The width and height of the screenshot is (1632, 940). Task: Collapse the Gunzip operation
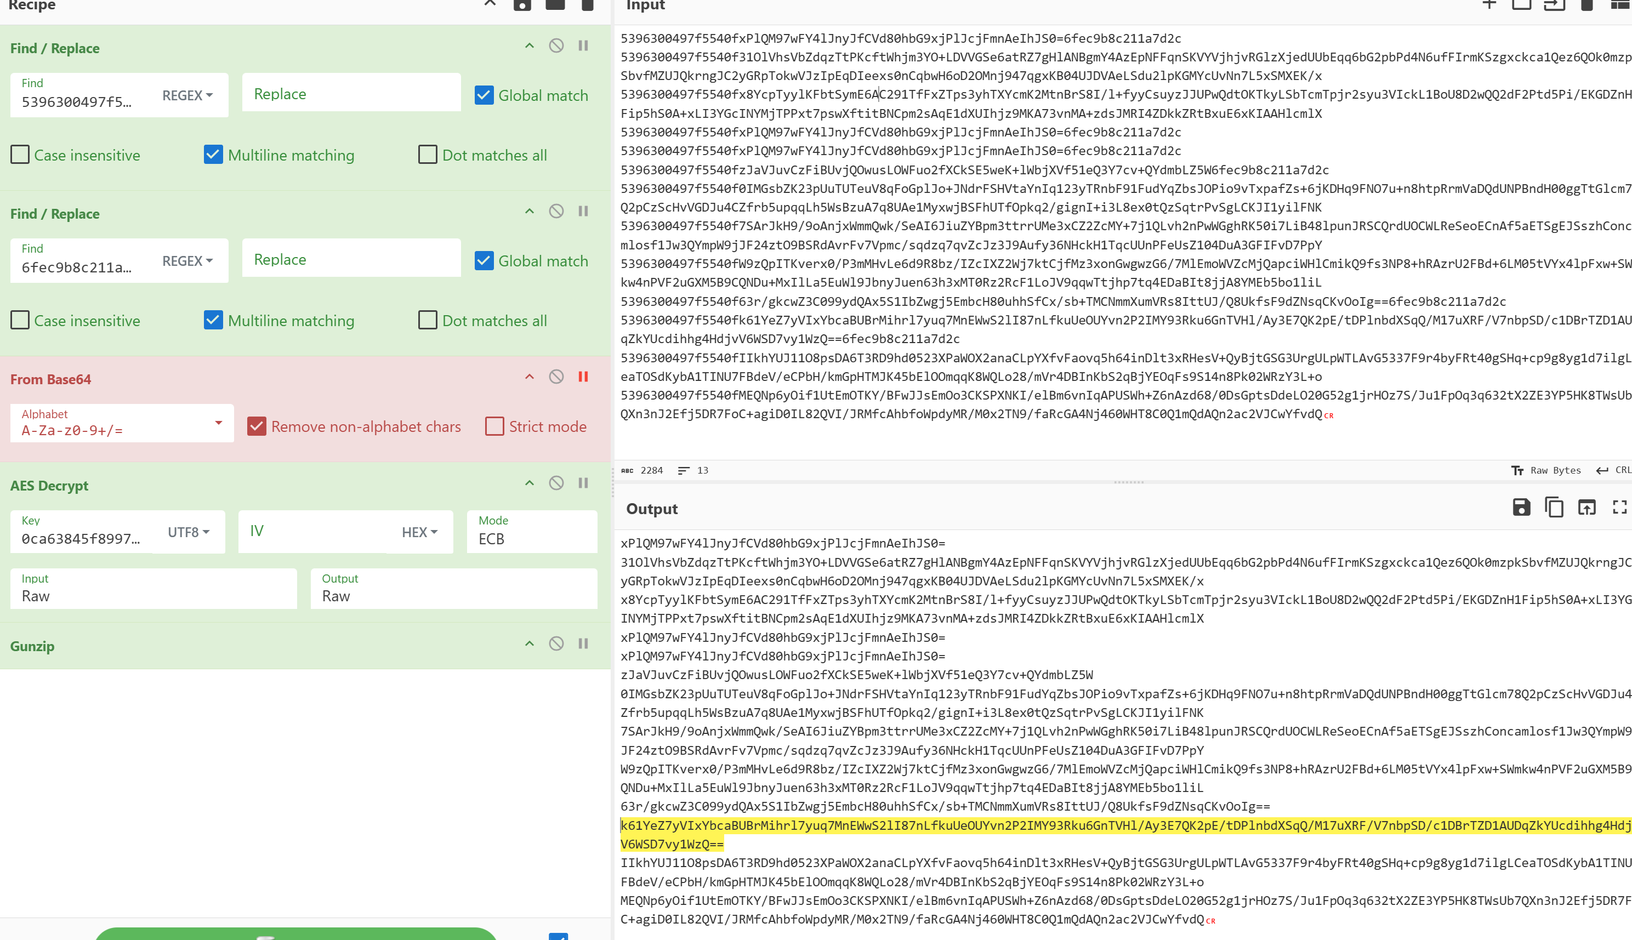(x=530, y=643)
